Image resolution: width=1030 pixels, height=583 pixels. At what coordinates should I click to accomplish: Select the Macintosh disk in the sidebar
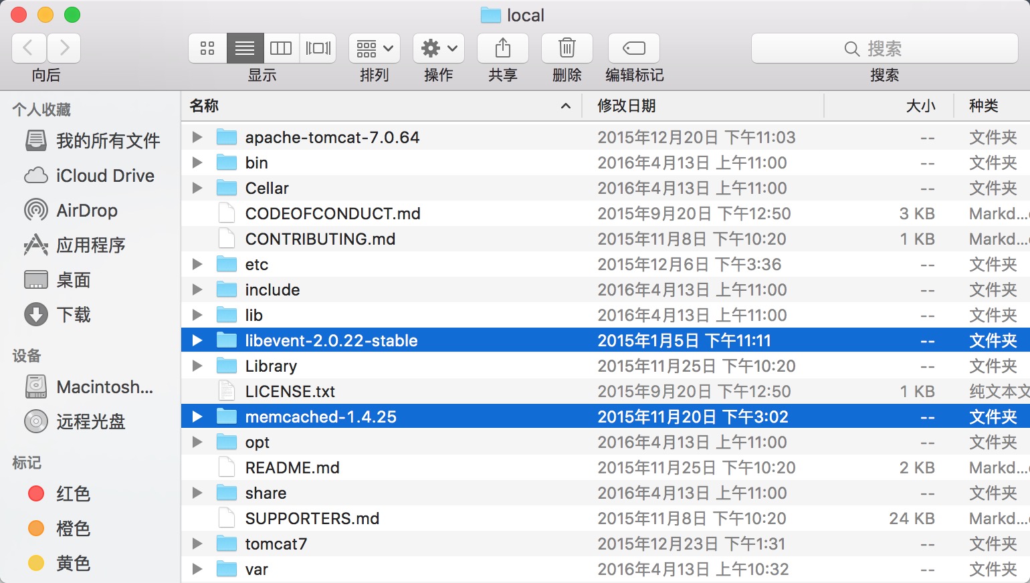tap(89, 386)
